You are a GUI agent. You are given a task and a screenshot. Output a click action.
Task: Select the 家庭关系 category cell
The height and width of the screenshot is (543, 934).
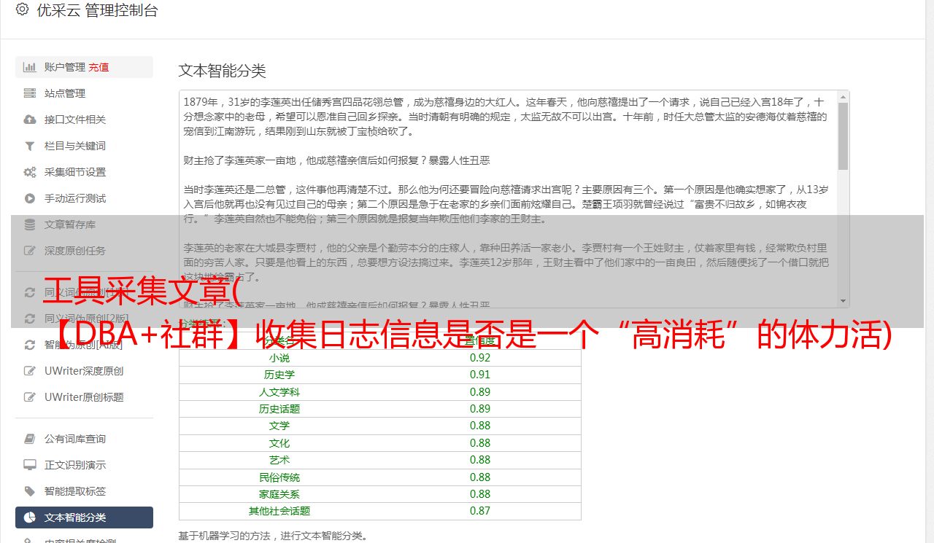[279, 494]
